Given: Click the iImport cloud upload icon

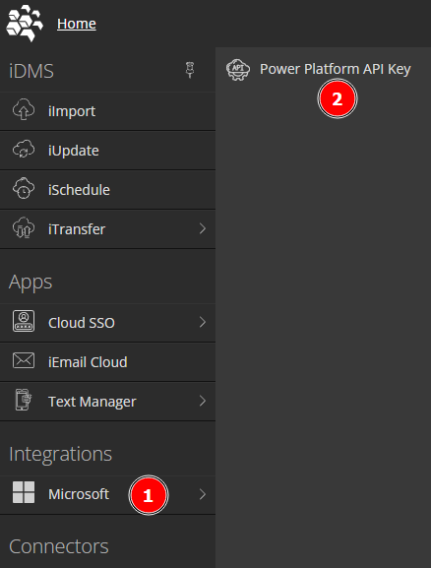Looking at the screenshot, I should (x=24, y=109).
